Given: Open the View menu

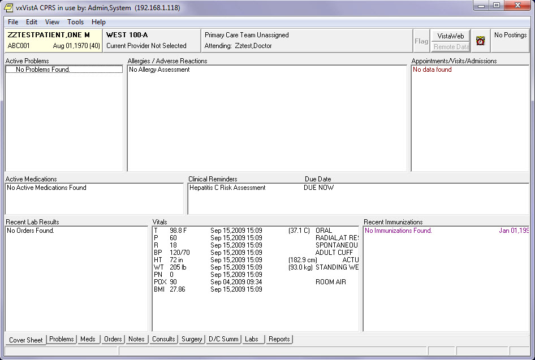Looking at the screenshot, I should pyautogui.click(x=52, y=22).
